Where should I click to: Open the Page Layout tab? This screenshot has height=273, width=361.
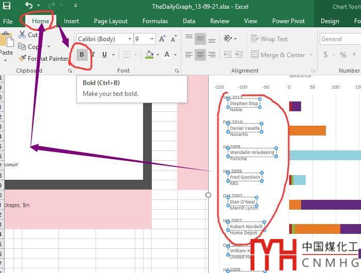[x=111, y=21]
